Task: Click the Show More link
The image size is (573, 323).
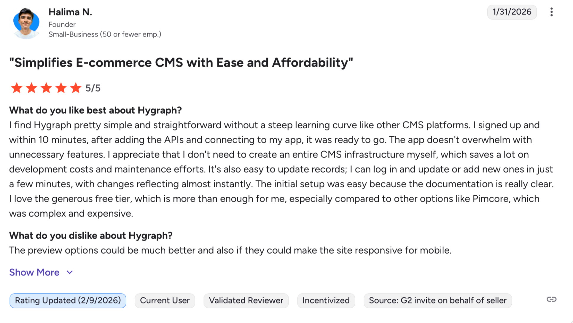Action: (34, 272)
